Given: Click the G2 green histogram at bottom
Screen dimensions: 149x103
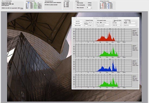Looking at the screenshot, I should (104, 81).
